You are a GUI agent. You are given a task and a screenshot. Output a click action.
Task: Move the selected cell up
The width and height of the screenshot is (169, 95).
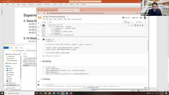click(x=128, y=25)
